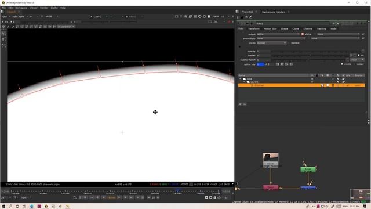The image size is (371, 209).
Task: Open the Viewer menu
Action: coord(34,8)
